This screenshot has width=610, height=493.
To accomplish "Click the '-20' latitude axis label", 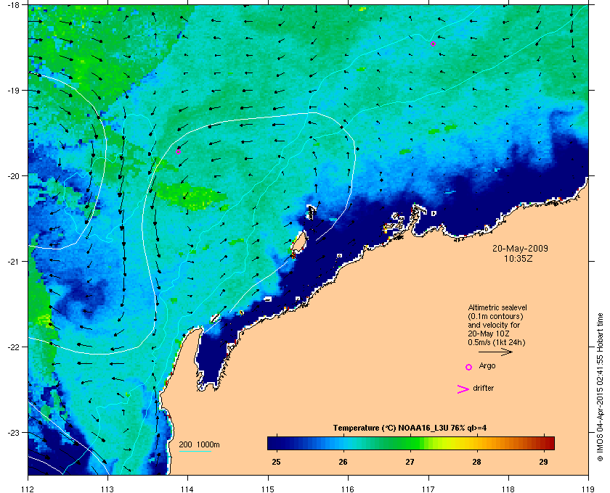I will click(x=13, y=175).
